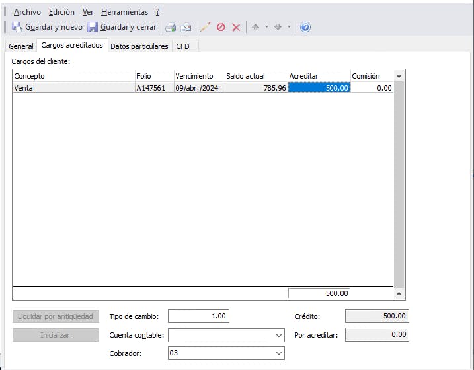Click the down arrow navigation icon
Viewport: 474px width, 370px height.
tap(278, 28)
